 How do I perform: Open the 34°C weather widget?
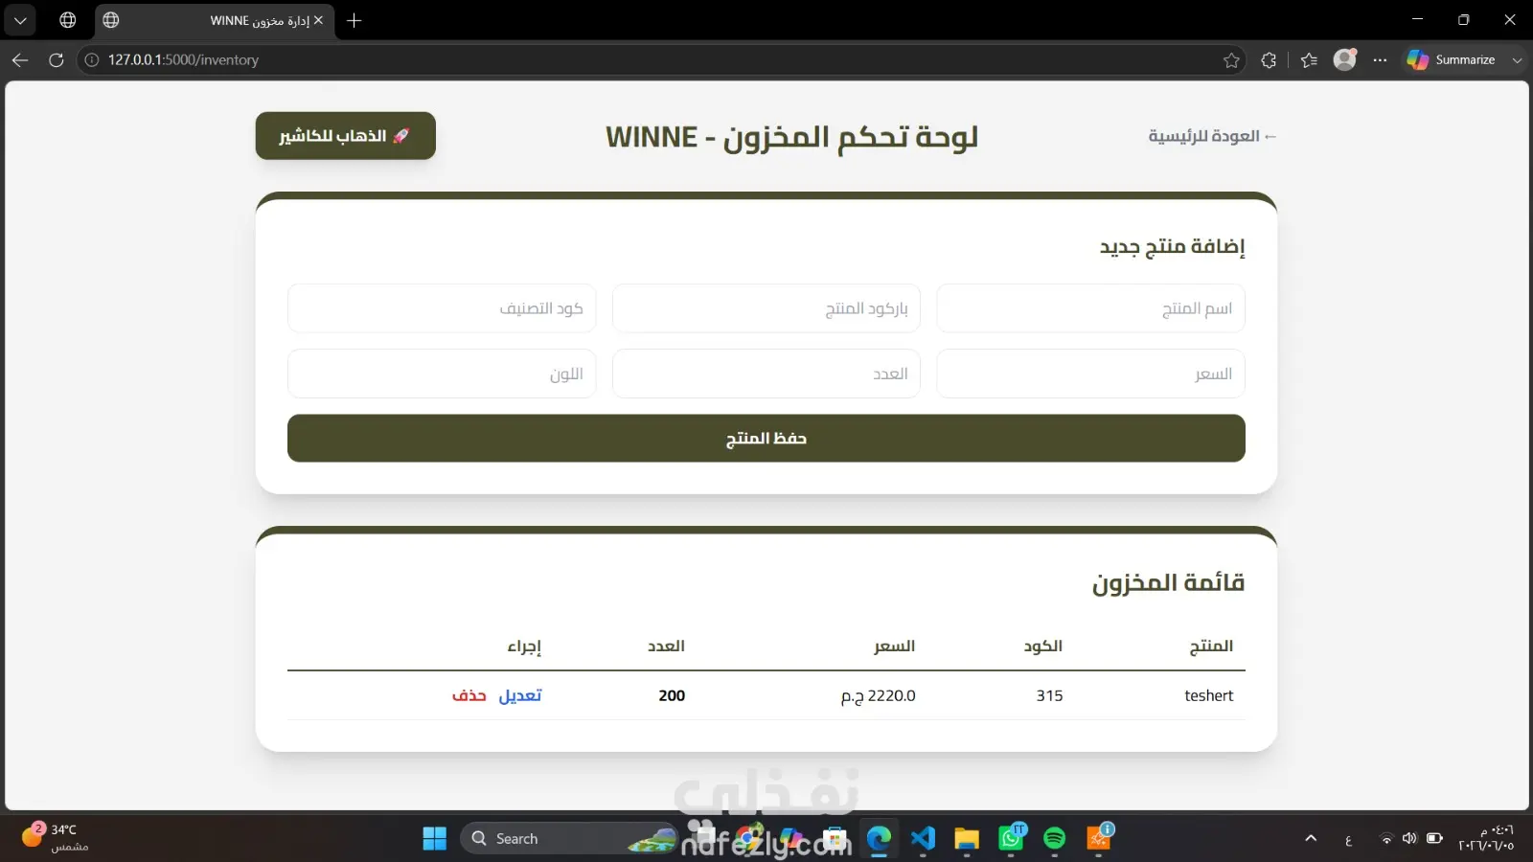click(x=56, y=837)
